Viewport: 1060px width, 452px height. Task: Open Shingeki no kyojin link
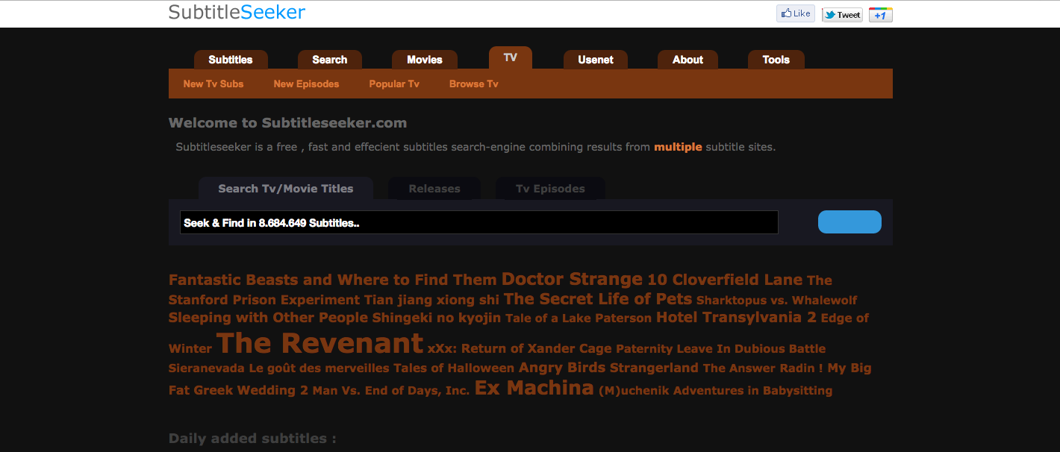click(437, 318)
